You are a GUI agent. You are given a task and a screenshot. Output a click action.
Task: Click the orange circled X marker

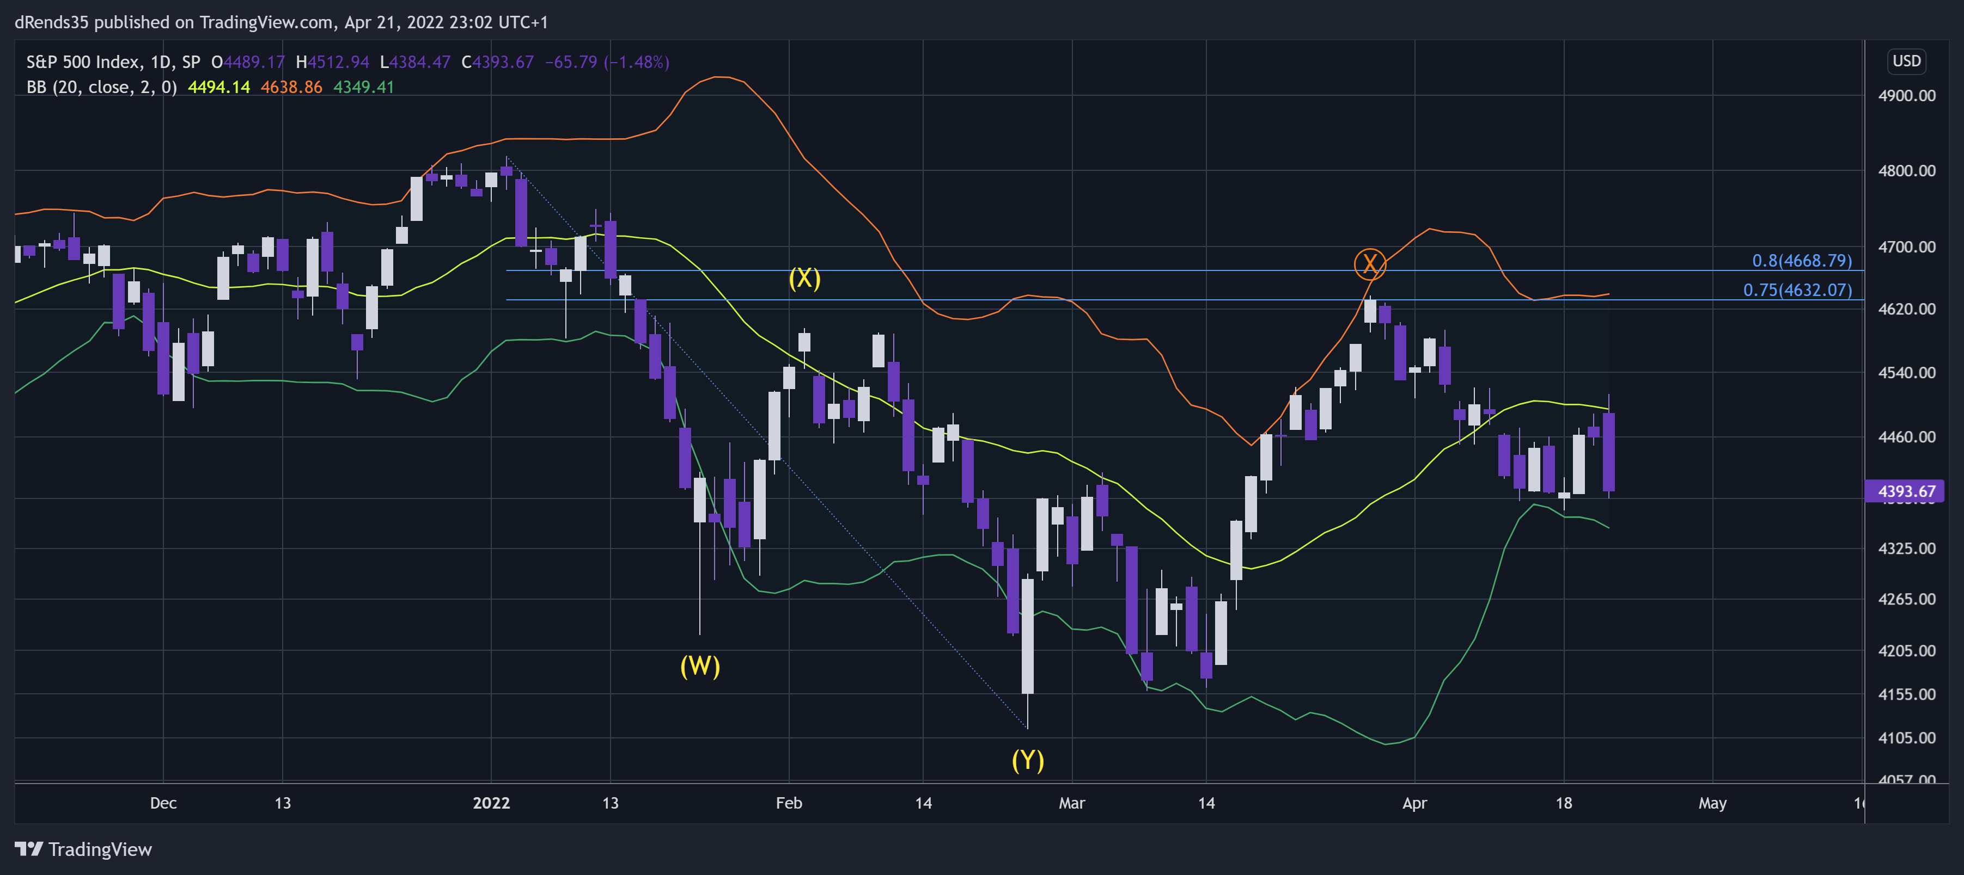[x=1369, y=264]
